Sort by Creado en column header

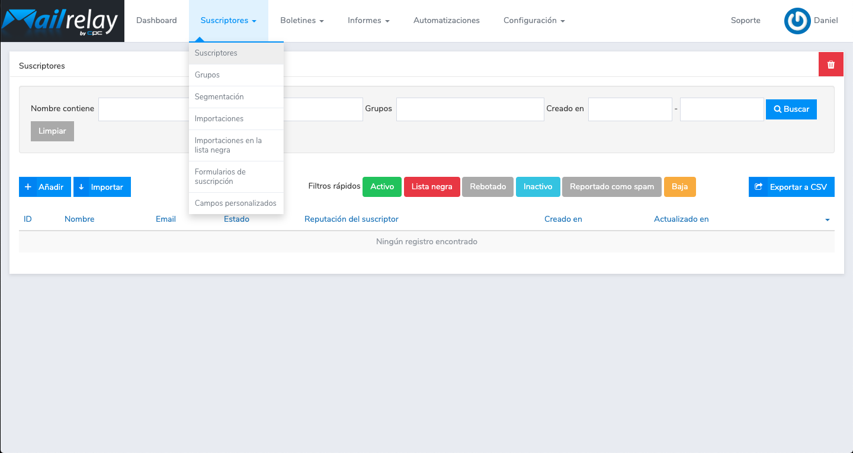point(563,219)
